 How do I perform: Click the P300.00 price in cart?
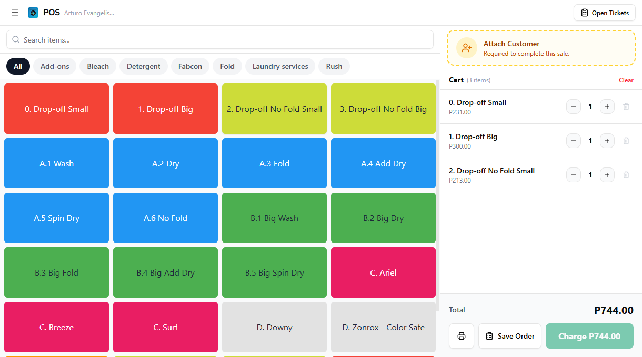point(460,146)
